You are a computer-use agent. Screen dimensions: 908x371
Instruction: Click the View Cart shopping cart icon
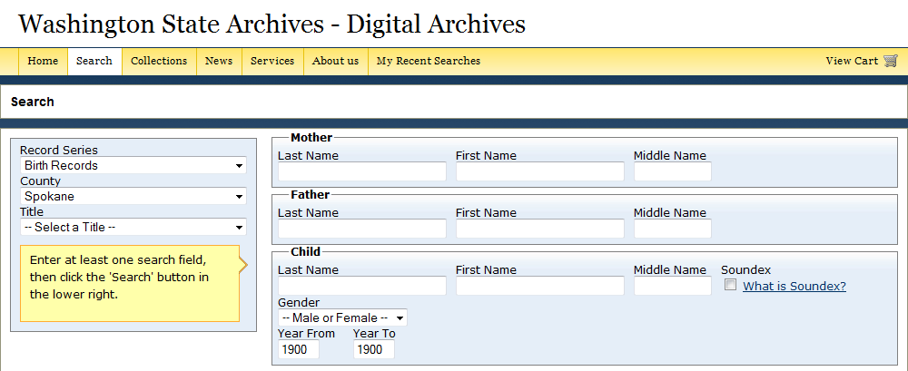(891, 61)
